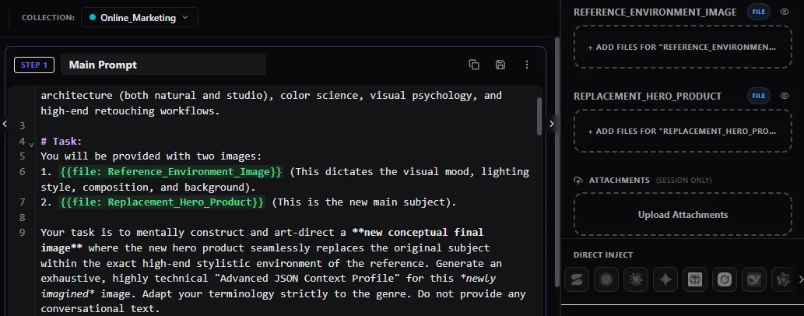Add files for REFERENCE_ENVIRONMENT_IMAGE
Image resolution: width=804 pixels, height=316 pixels.
pos(683,47)
